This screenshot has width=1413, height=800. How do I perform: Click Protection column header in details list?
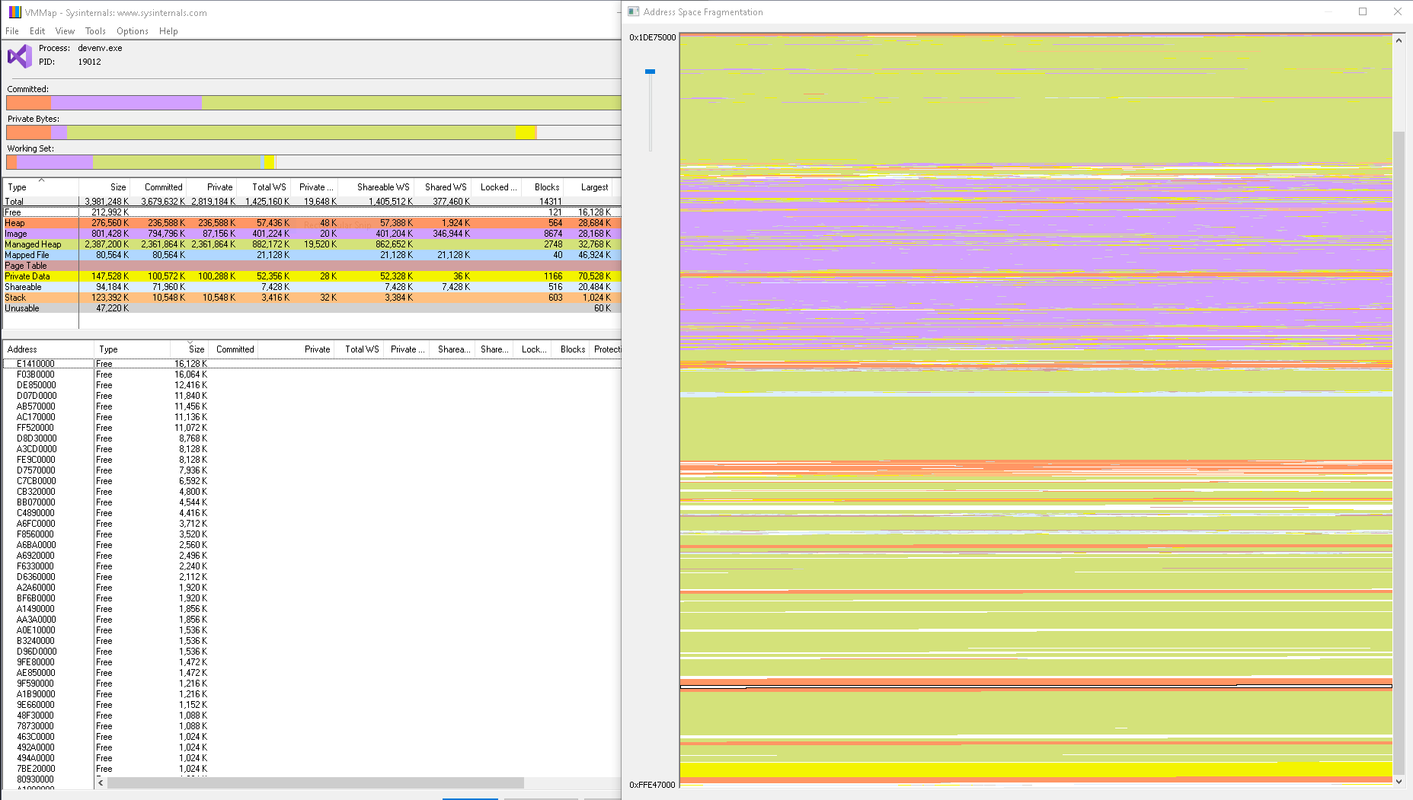pos(606,349)
